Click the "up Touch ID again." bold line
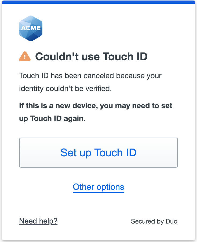Screen dimensions: 197x242 pos(52,119)
